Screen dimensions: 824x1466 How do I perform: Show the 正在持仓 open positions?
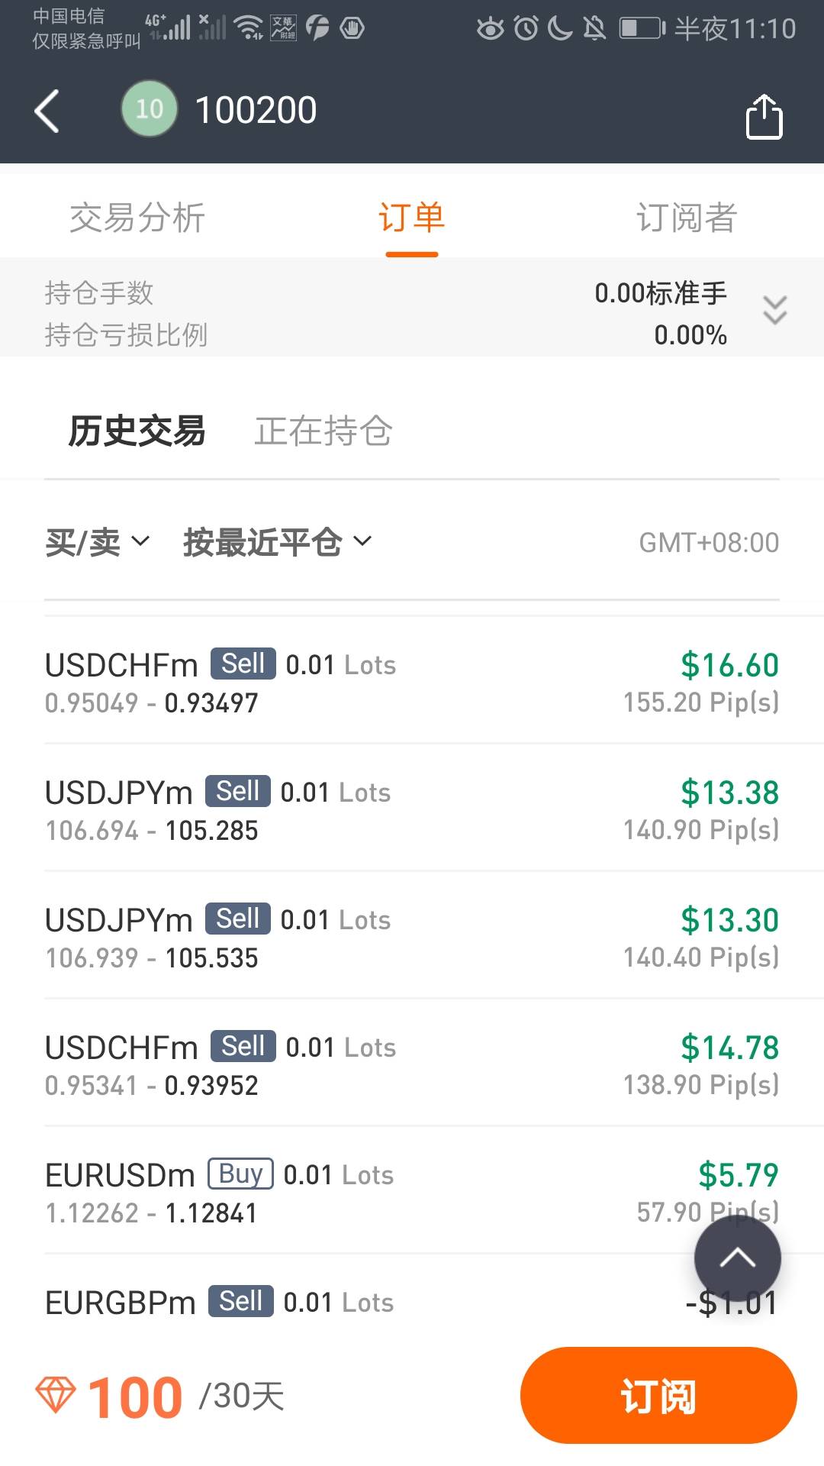click(323, 431)
